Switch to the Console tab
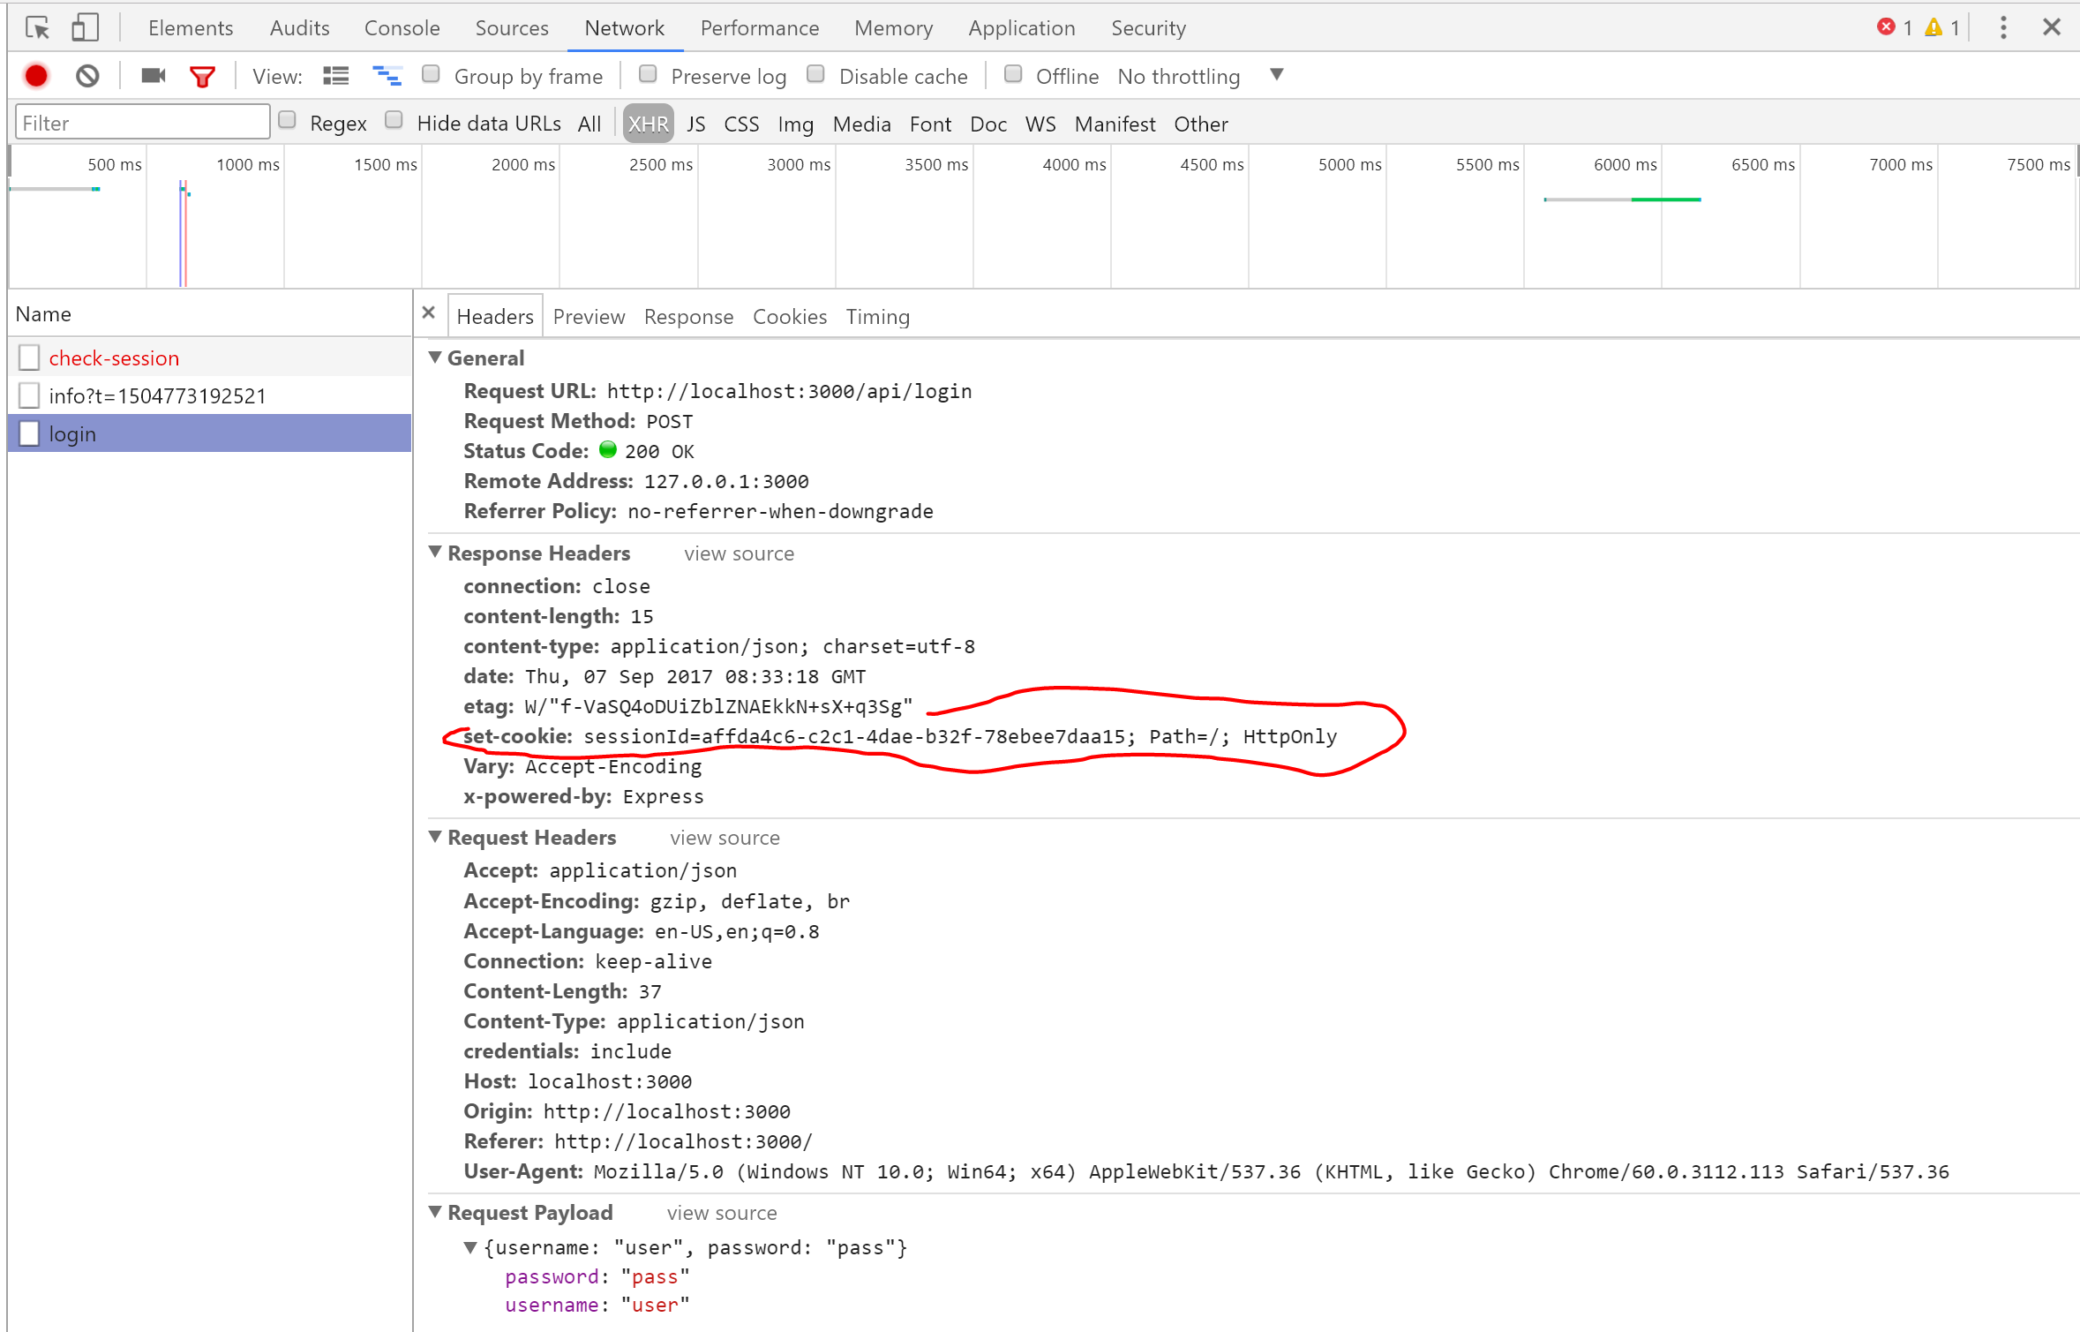This screenshot has height=1332, width=2080. (402, 28)
